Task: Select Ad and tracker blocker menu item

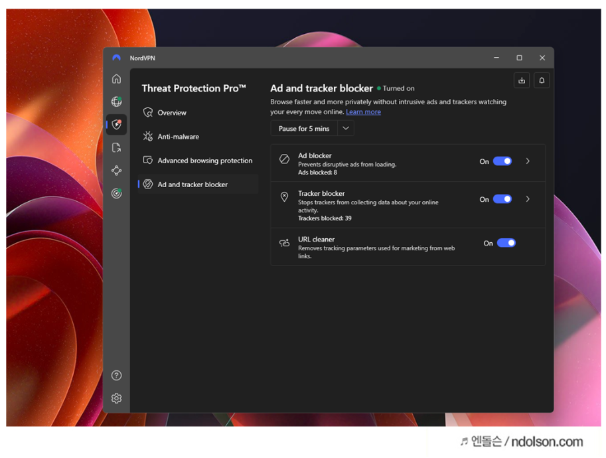Action: pos(198,185)
